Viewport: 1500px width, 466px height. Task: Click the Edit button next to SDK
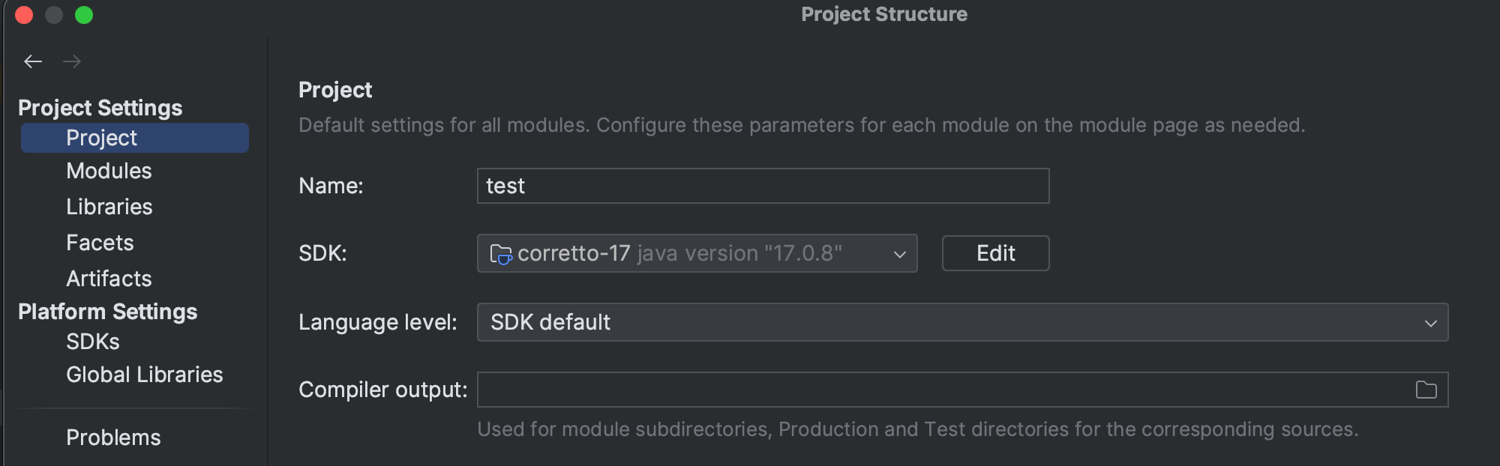pos(995,253)
